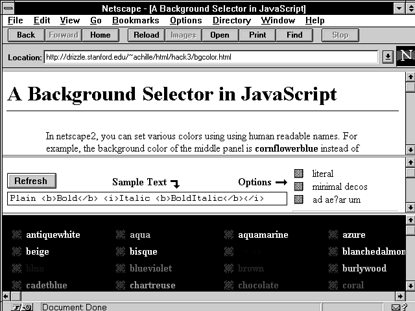The width and height of the screenshot is (415, 311).
Task: Click the icon next to chartreuse
Action: pos(120,285)
